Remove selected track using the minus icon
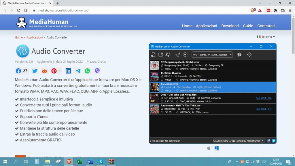Screen dimensions: 295x166 click(x=185, y=54)
